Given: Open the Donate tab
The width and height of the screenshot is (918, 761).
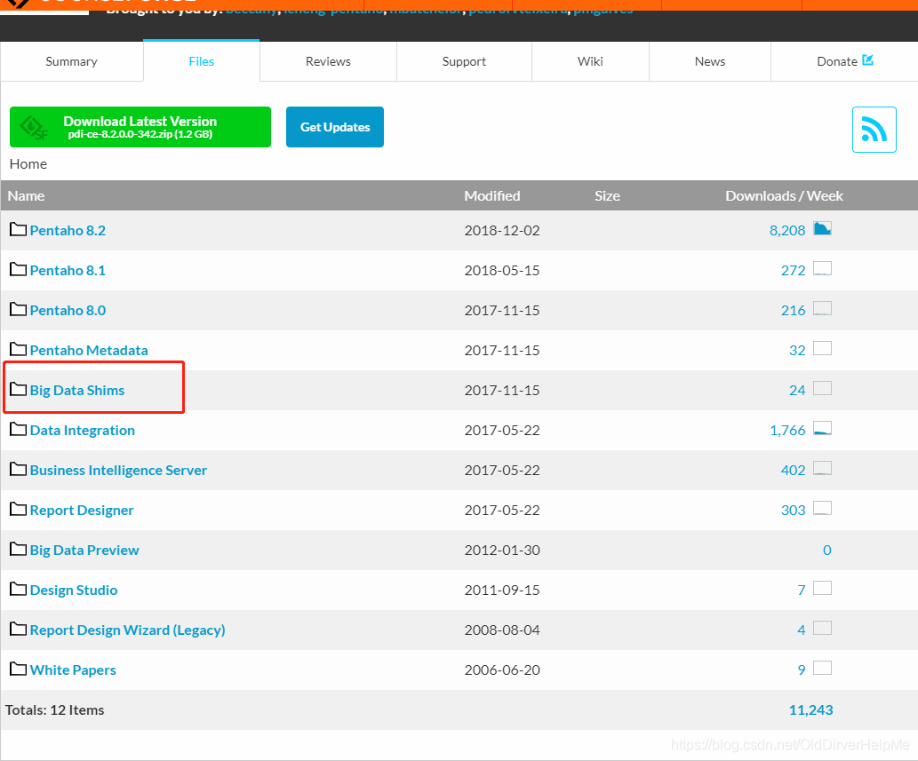Looking at the screenshot, I should (844, 61).
